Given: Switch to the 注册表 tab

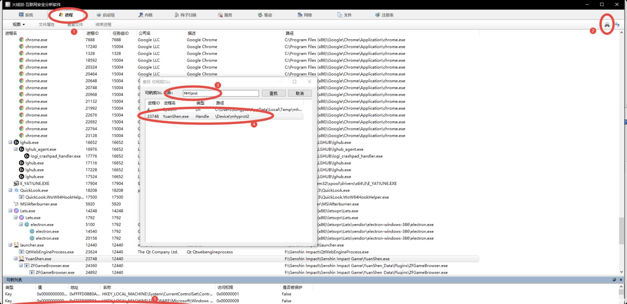Looking at the screenshot, I should pos(384,15).
